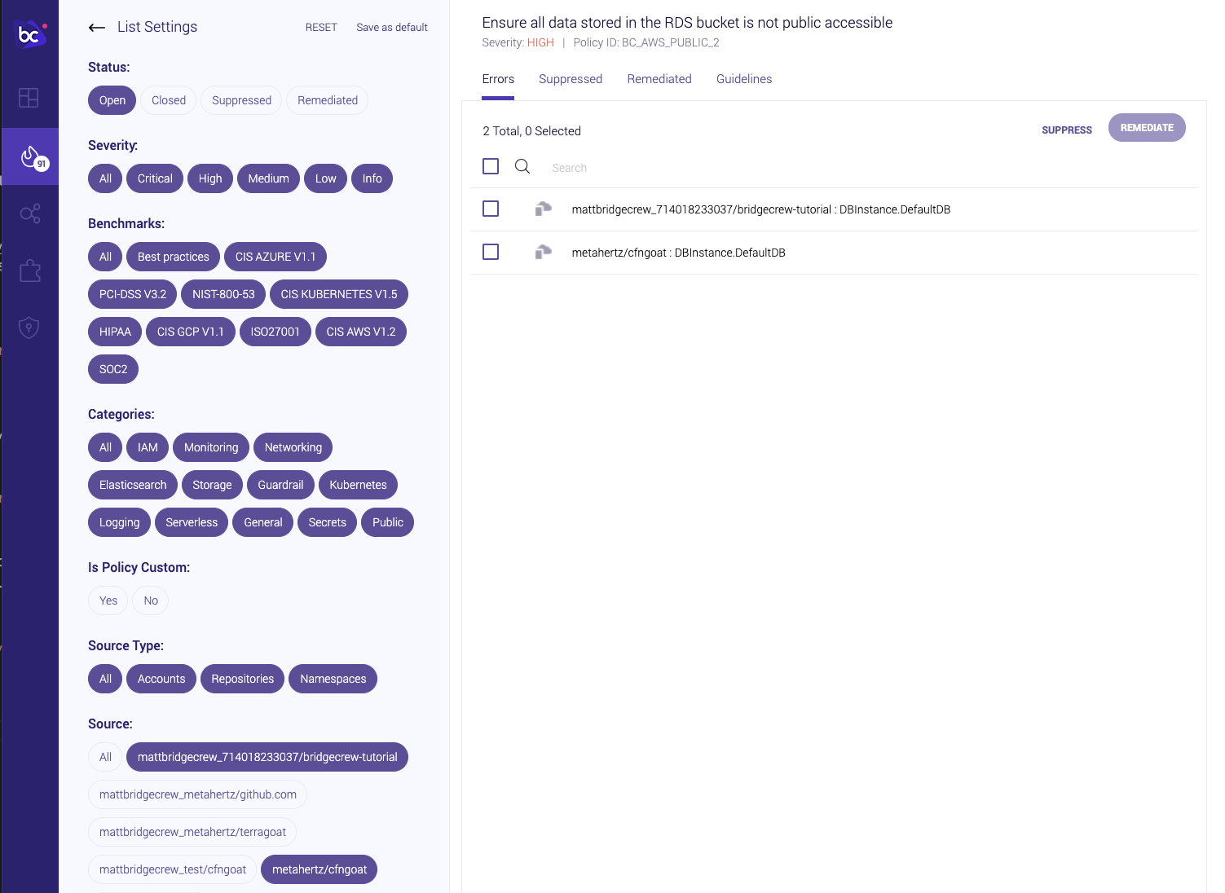Open the shield policies sidebar icon
The height and width of the screenshot is (893, 1225).
pyautogui.click(x=29, y=328)
